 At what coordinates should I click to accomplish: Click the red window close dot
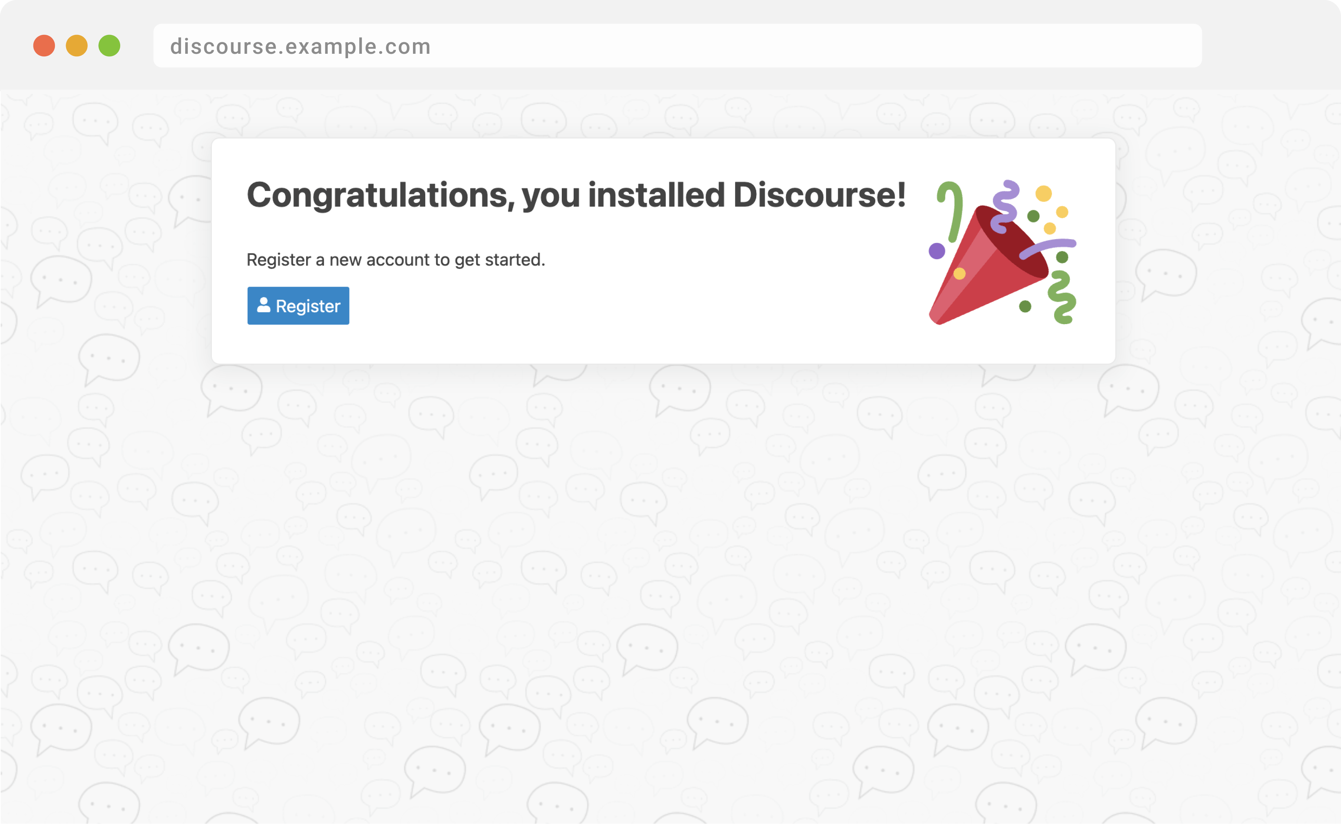[44, 46]
